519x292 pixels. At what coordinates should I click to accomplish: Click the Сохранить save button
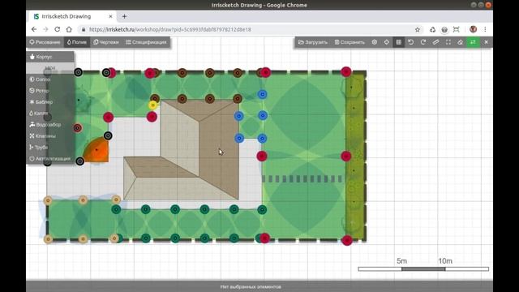click(350, 42)
